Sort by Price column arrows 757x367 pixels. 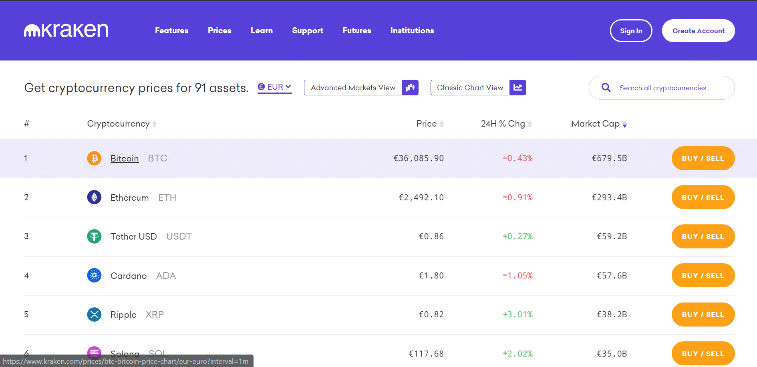pyautogui.click(x=441, y=124)
